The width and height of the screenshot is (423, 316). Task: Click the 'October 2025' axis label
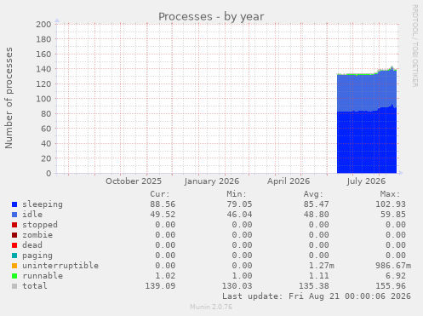134,181
